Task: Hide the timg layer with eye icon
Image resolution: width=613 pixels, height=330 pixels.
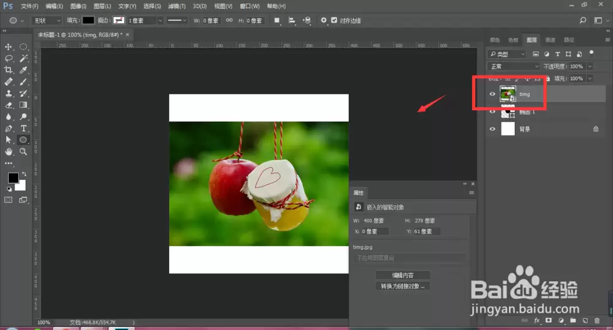Action: [492, 94]
